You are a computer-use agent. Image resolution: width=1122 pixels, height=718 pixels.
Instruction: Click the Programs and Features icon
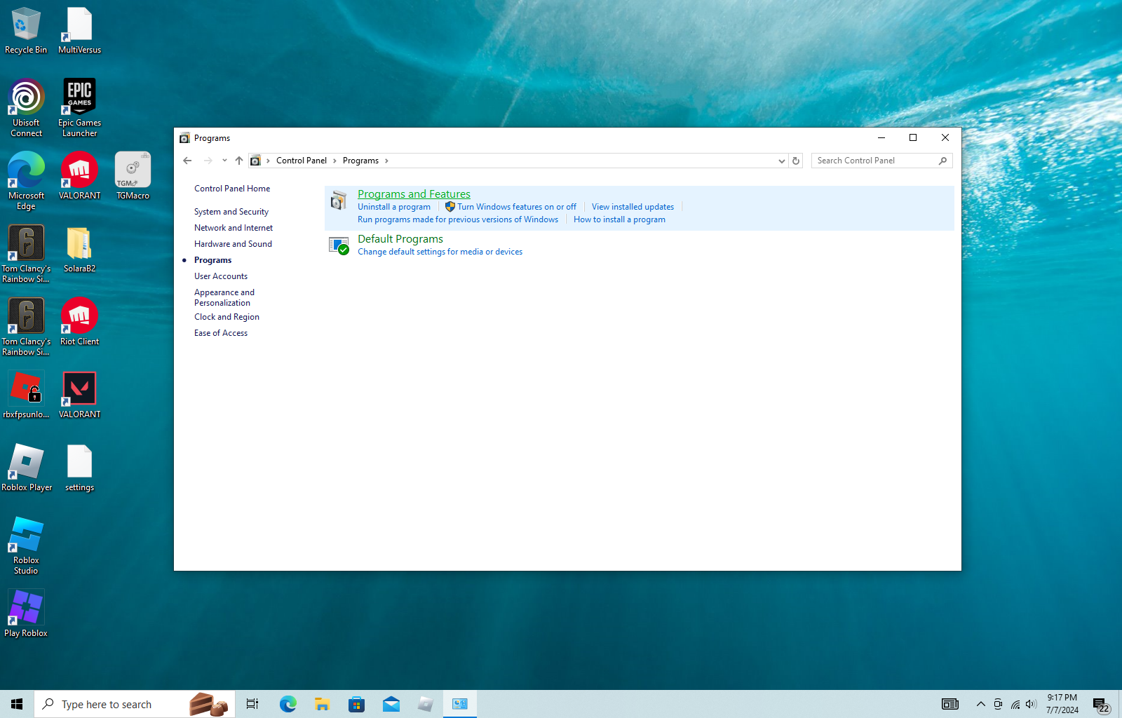[x=339, y=201]
